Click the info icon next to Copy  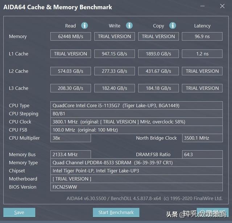click(x=173, y=26)
